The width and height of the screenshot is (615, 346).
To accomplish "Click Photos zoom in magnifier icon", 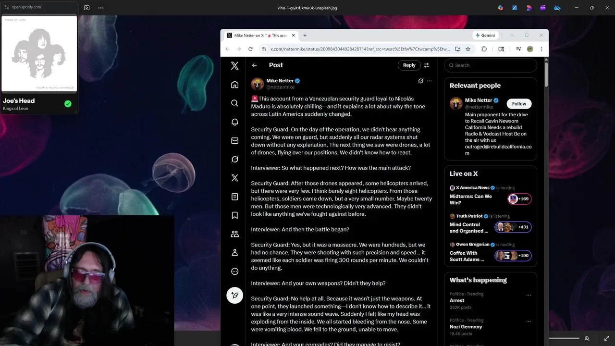I will coord(587,338).
